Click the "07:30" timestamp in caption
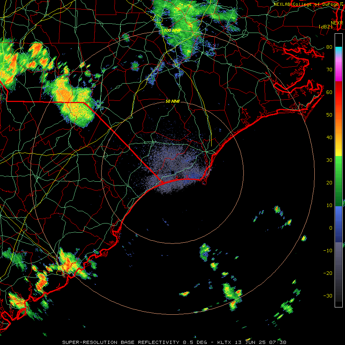 click(278, 342)
